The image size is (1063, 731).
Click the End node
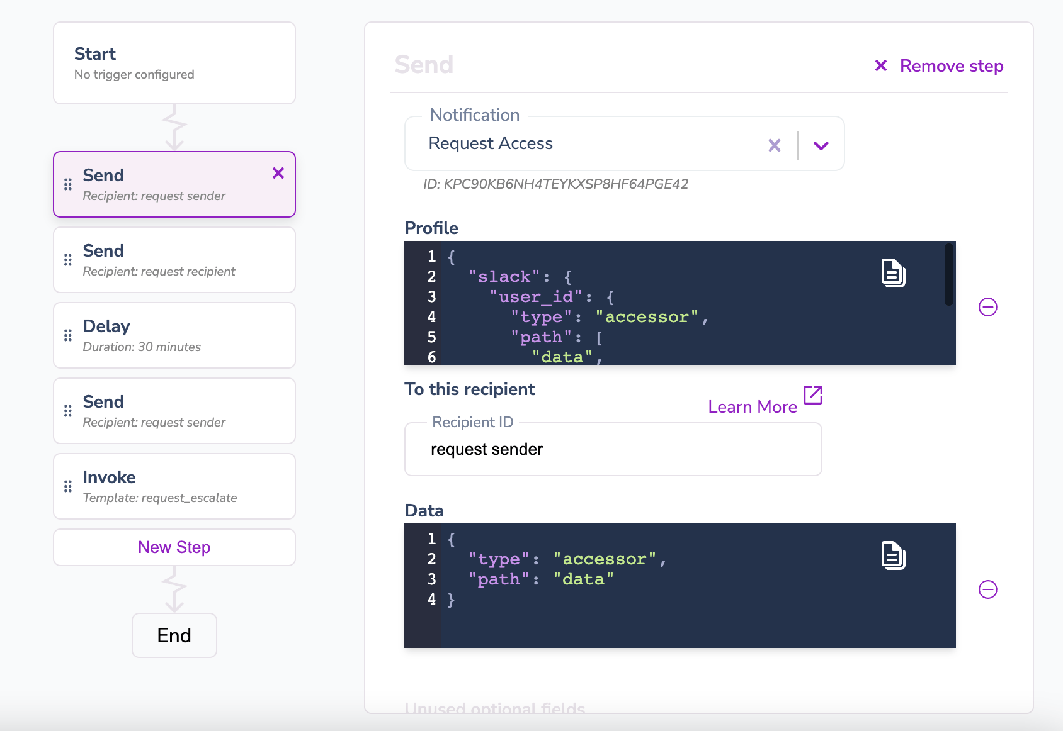(x=174, y=635)
